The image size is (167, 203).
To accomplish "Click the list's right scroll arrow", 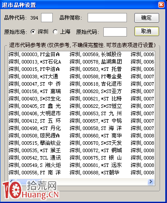I will [151, 181].
